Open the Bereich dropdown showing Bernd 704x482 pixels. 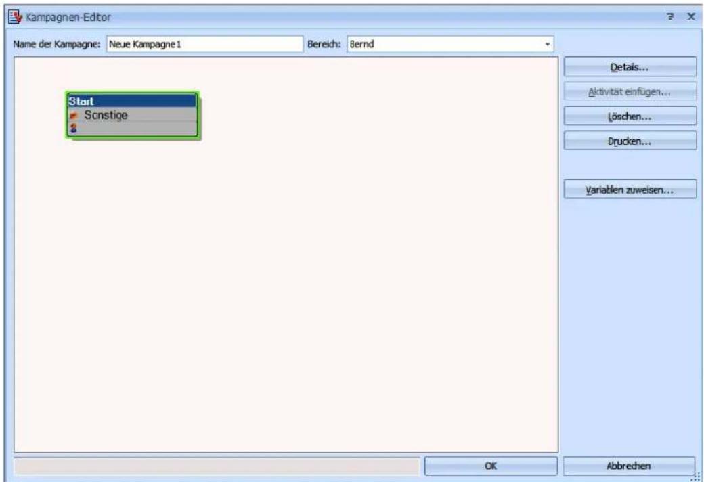click(x=548, y=44)
